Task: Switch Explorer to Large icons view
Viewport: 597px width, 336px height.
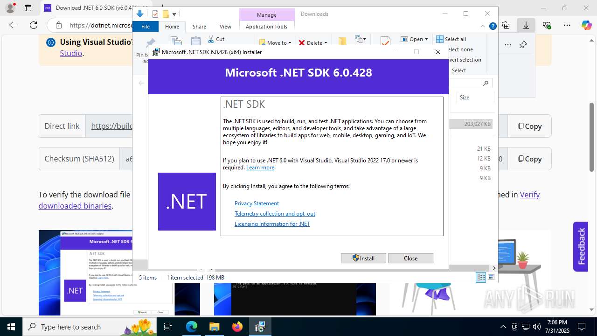Action: point(491,278)
